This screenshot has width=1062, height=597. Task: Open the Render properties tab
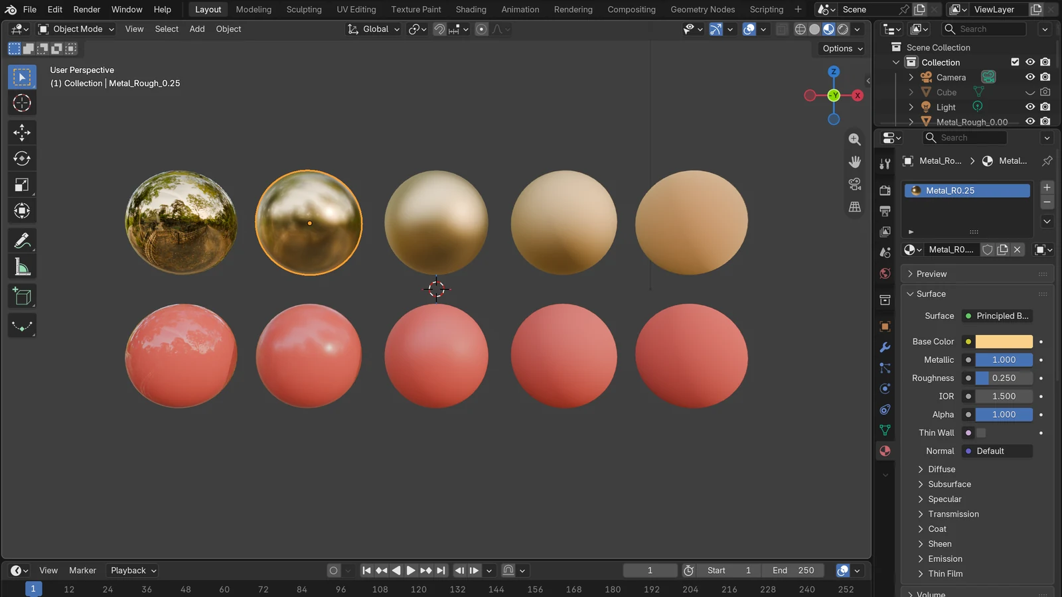click(885, 190)
